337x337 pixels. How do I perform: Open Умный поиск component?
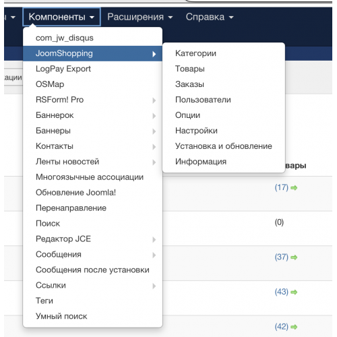[92, 317]
